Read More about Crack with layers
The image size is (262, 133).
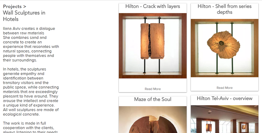tap(153, 89)
